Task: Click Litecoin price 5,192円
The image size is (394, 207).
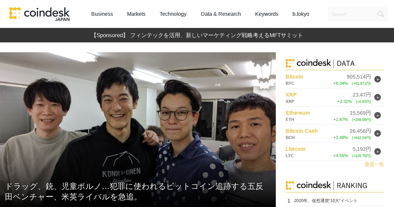Action: pyautogui.click(x=362, y=149)
